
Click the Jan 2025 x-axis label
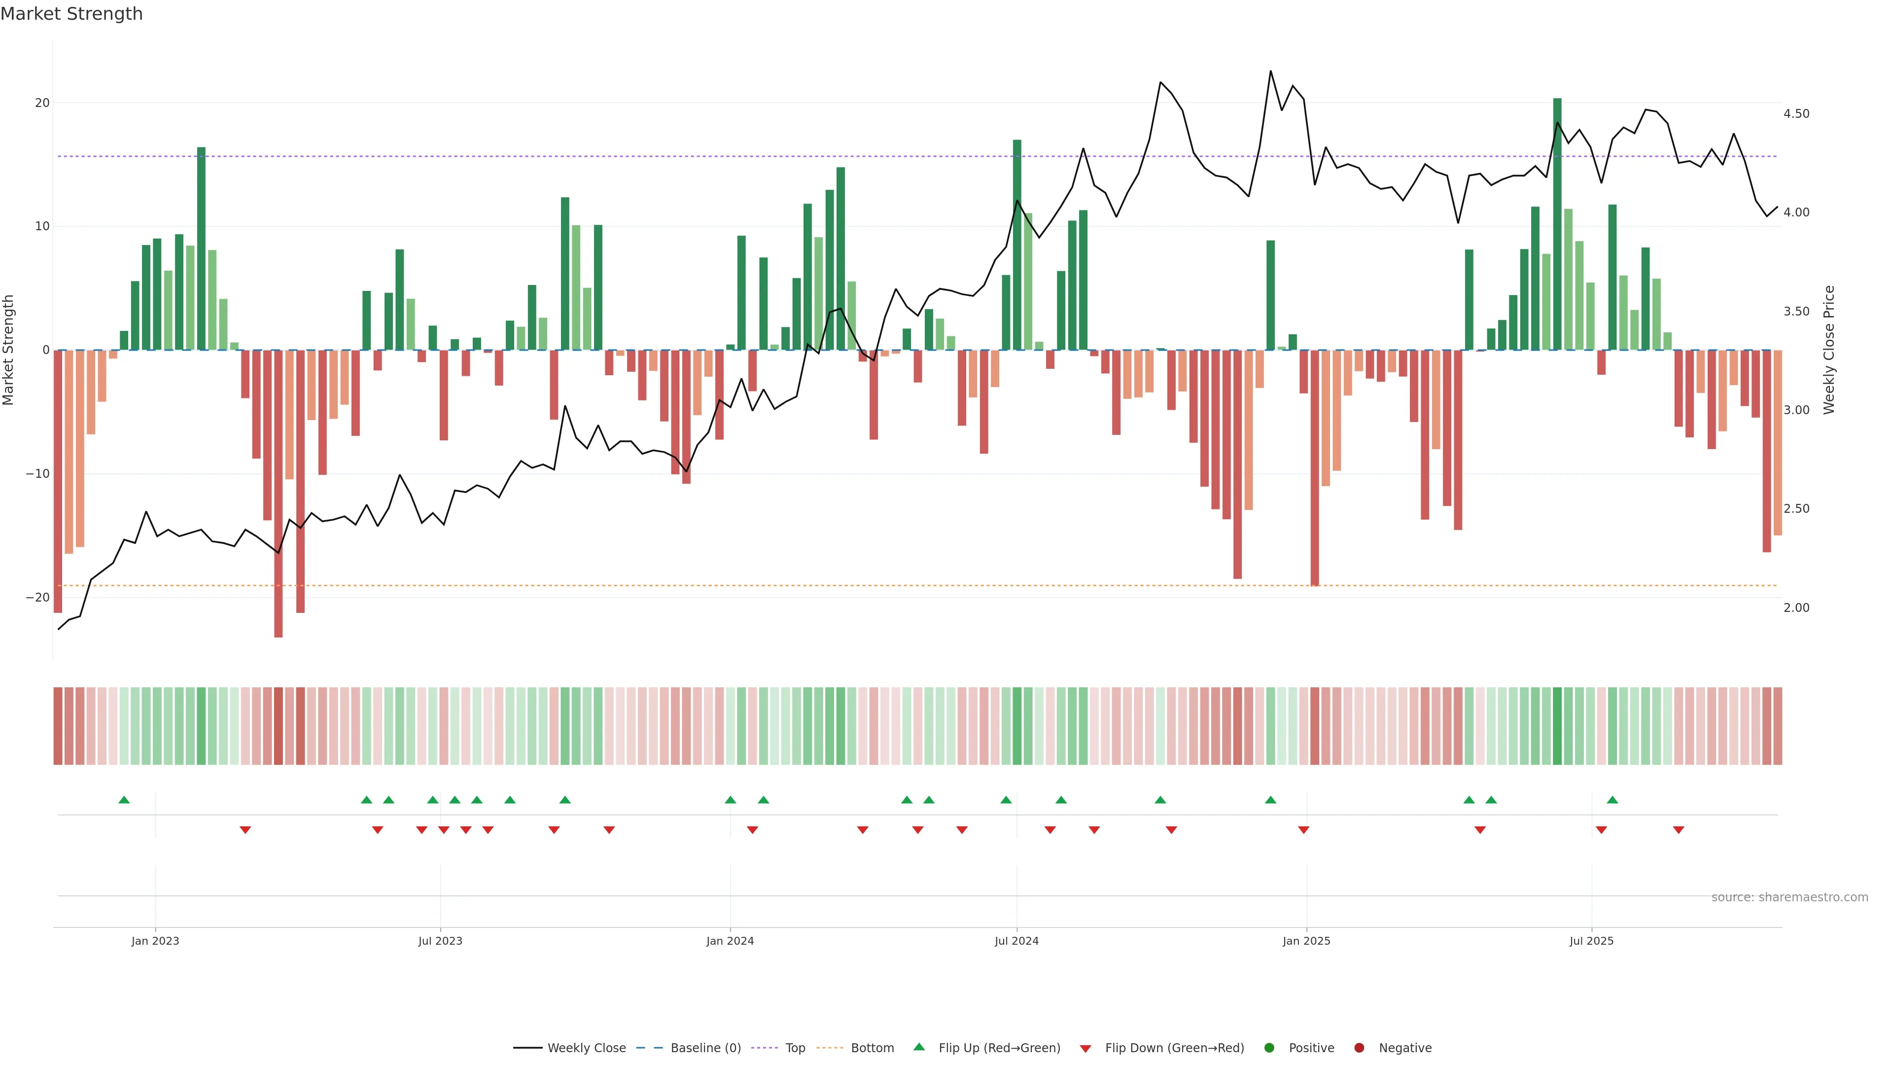(x=1306, y=941)
